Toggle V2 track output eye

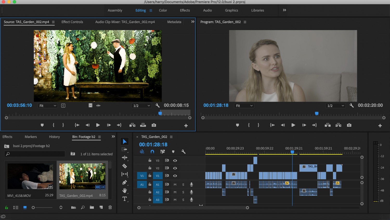(175, 168)
